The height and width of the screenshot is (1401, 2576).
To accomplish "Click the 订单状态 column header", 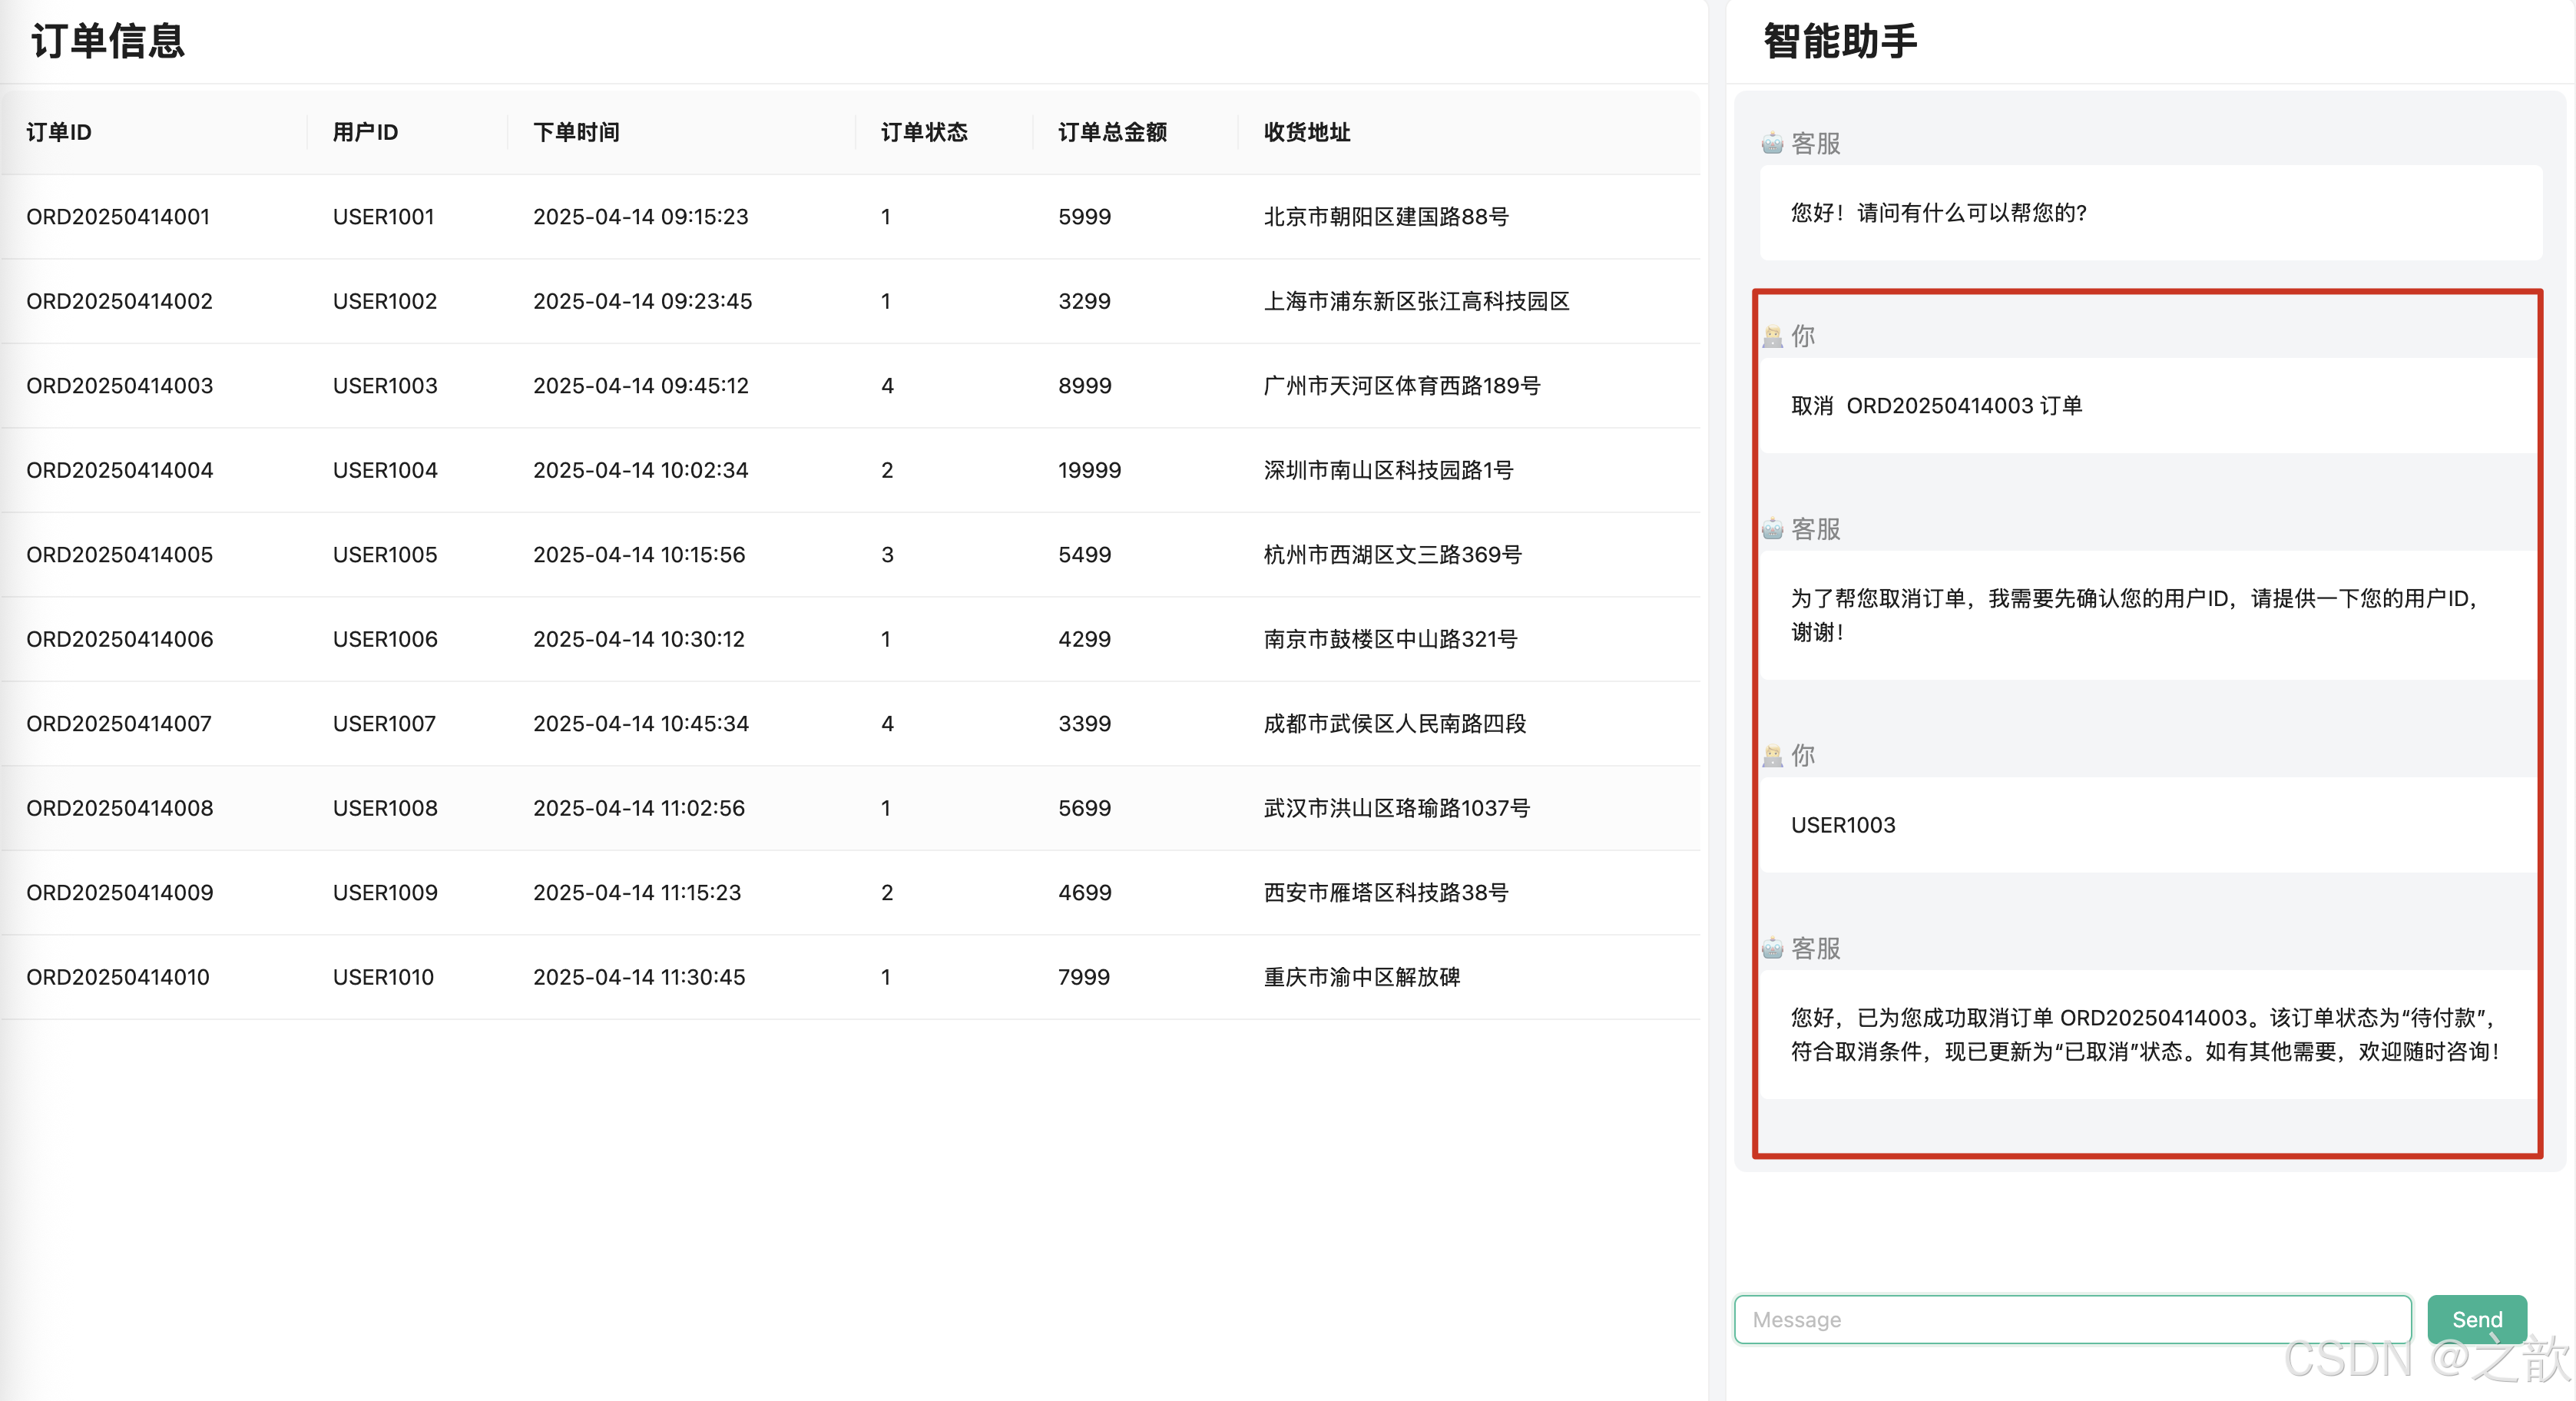I will 923,132.
